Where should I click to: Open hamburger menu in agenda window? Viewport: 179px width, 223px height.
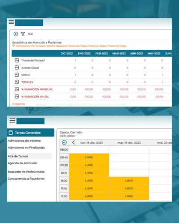click(13, 120)
